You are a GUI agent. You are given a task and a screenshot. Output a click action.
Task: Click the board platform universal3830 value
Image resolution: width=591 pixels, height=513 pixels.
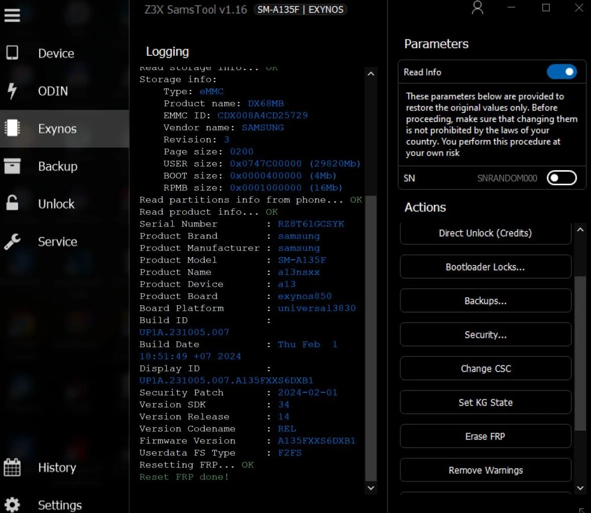(317, 308)
